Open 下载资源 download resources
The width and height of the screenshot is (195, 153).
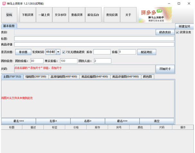pos(28,15)
